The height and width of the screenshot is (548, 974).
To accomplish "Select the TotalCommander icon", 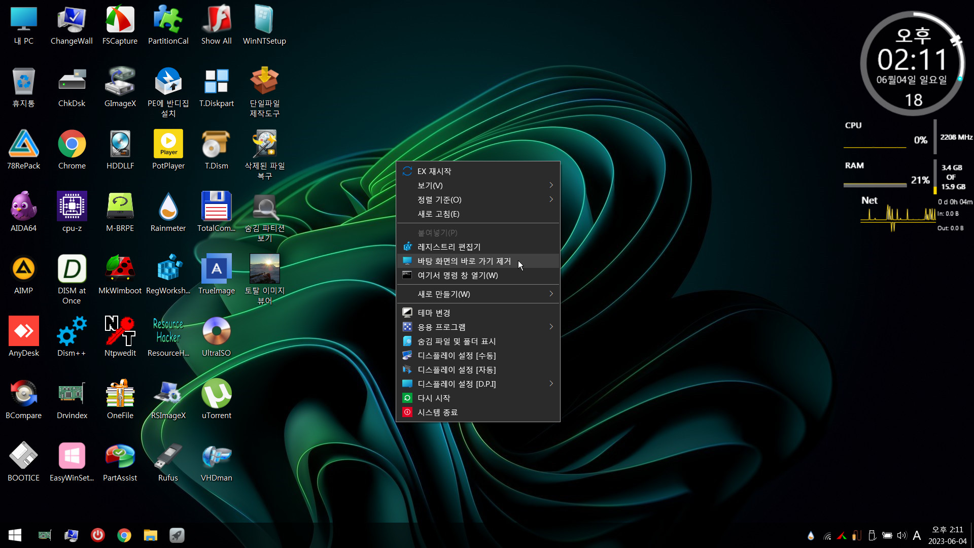I will pyautogui.click(x=217, y=213).
